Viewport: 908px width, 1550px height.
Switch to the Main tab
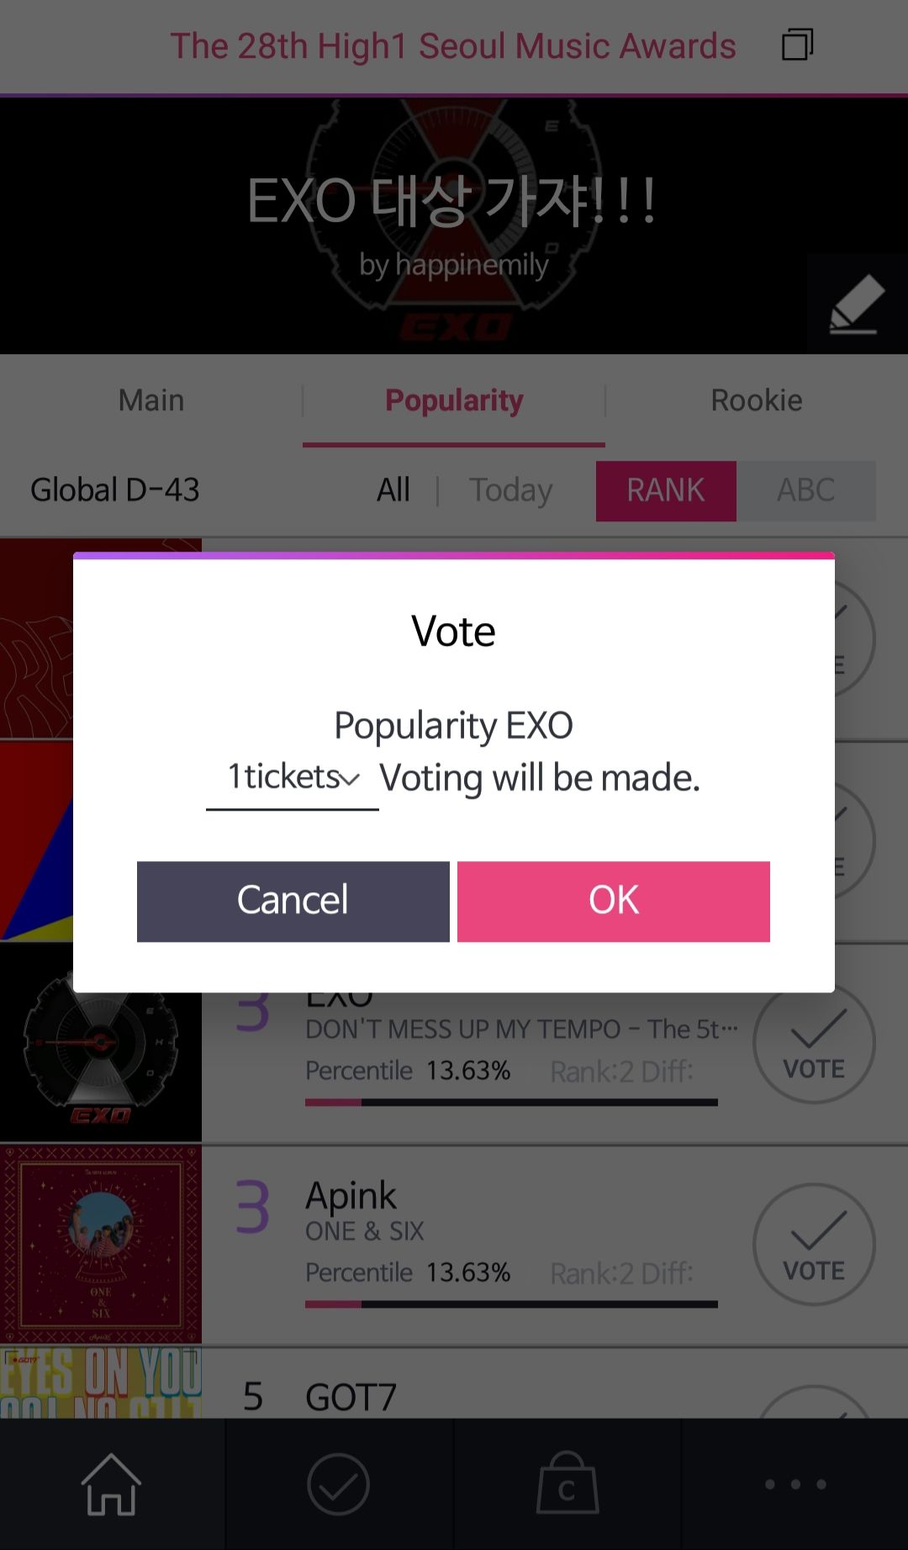[151, 400]
